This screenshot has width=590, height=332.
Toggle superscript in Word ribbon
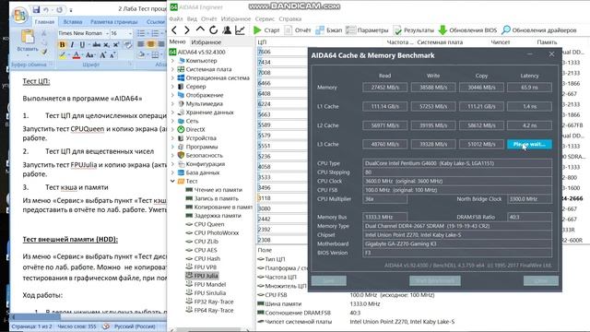click(x=116, y=44)
